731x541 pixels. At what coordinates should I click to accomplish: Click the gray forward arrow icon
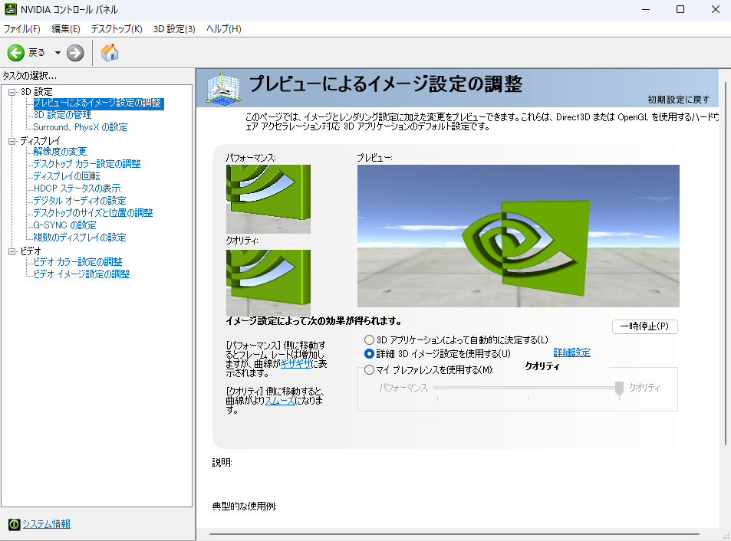75,53
